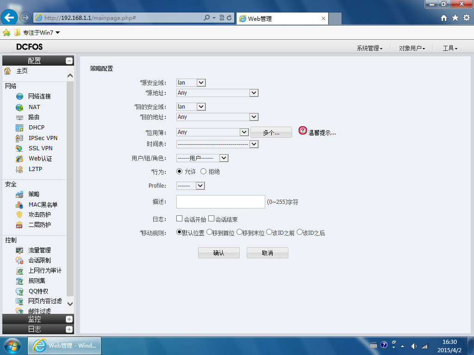Open the 目的安全域 dropdown

[191, 107]
